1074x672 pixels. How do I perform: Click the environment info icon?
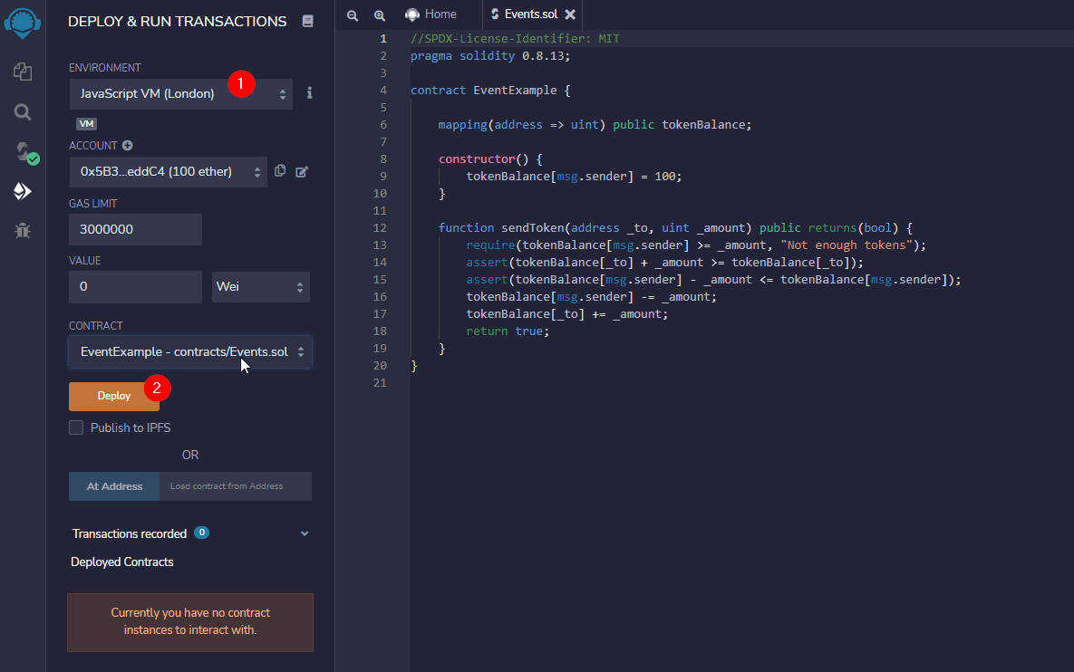[310, 93]
